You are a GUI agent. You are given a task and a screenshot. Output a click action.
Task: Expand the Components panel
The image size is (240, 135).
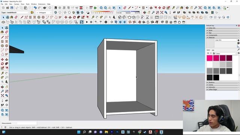click(222, 35)
